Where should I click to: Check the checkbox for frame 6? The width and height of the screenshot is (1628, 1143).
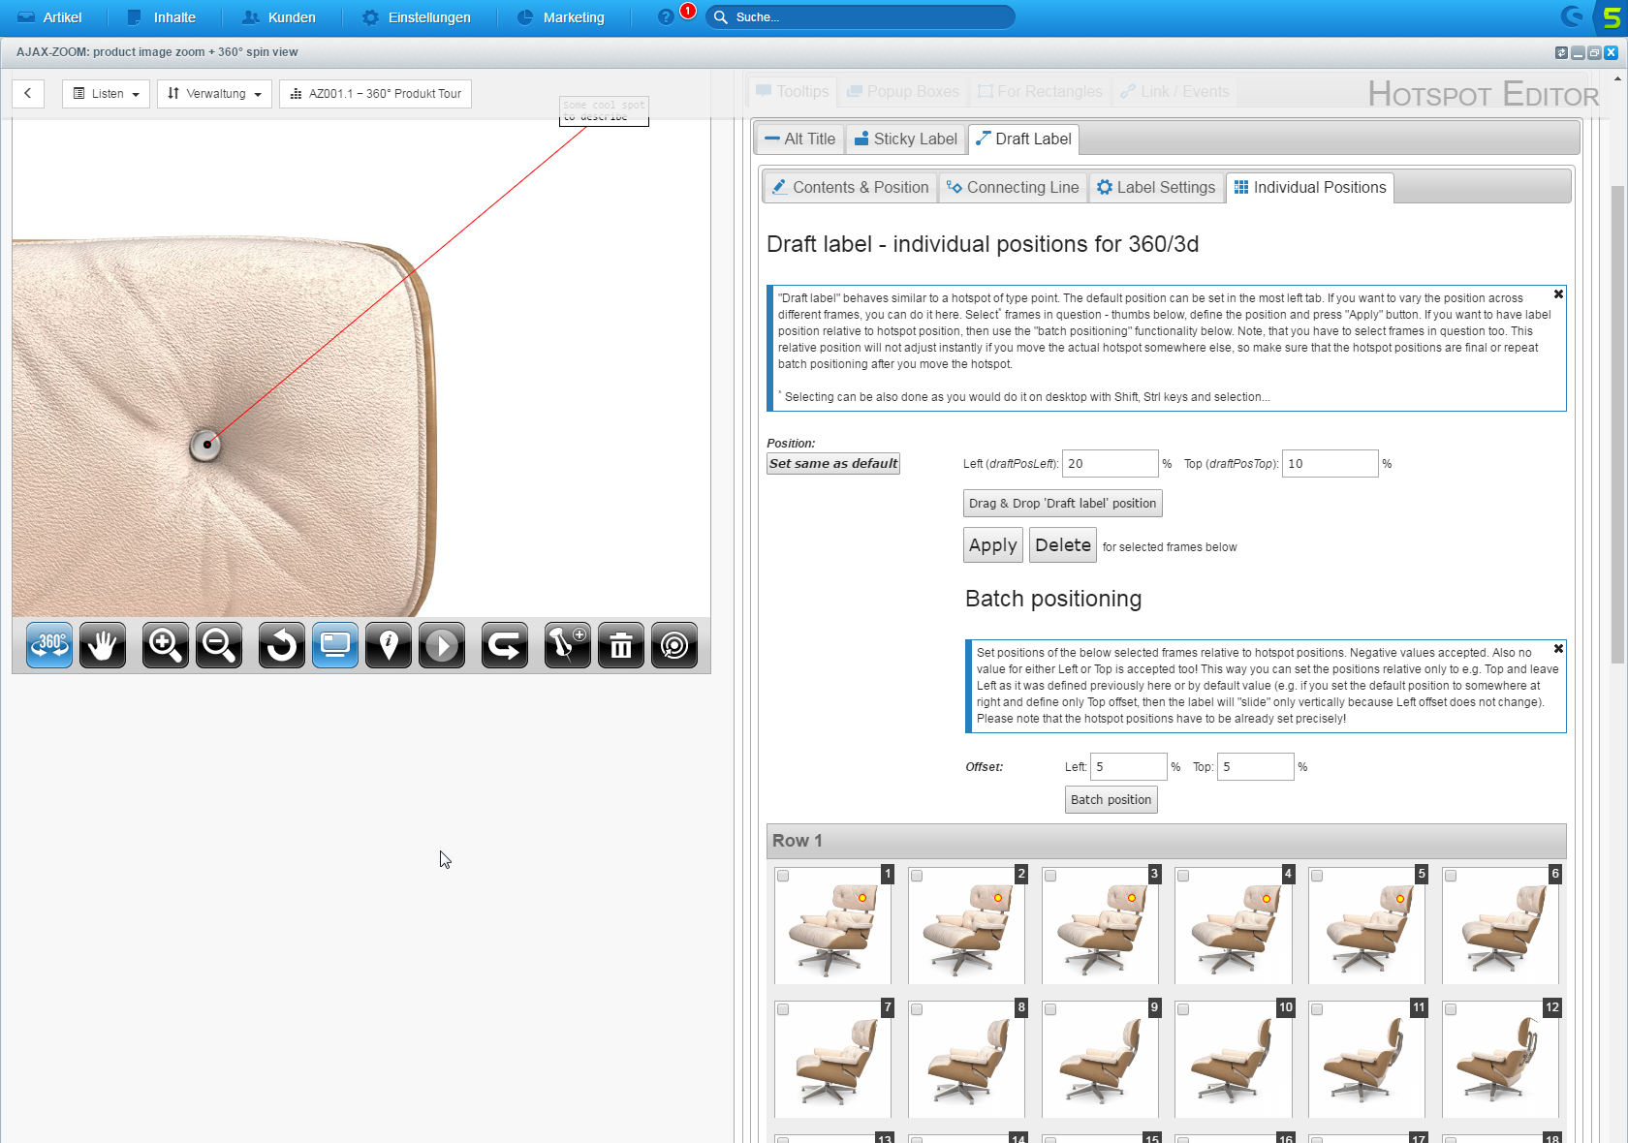[x=1451, y=876]
